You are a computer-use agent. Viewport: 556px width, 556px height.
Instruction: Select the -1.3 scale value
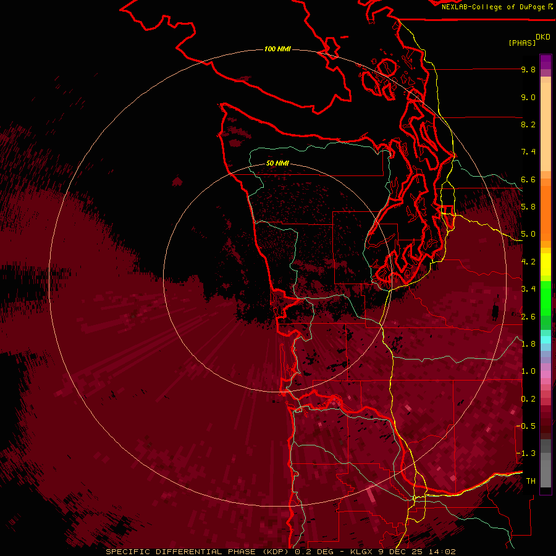(526, 453)
